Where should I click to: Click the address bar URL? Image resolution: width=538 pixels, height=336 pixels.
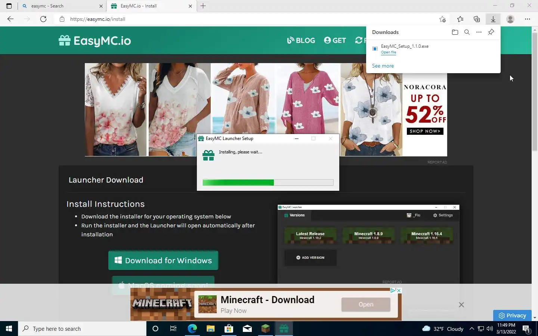tap(98, 19)
